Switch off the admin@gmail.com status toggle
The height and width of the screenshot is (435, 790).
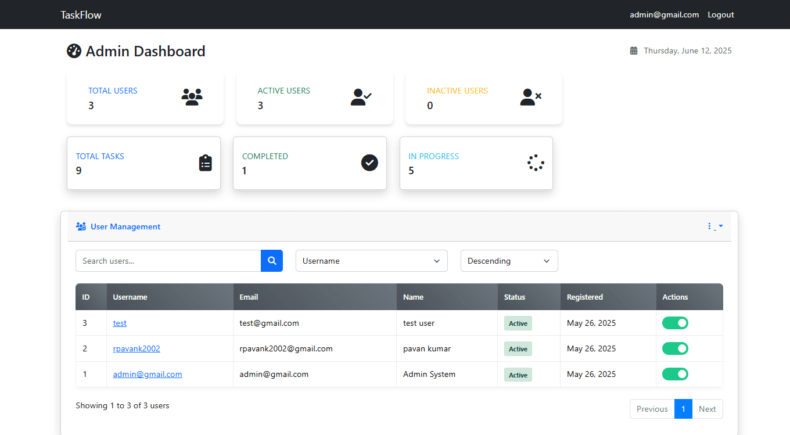675,373
